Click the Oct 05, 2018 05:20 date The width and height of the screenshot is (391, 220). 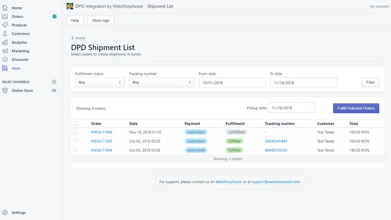[x=145, y=141]
